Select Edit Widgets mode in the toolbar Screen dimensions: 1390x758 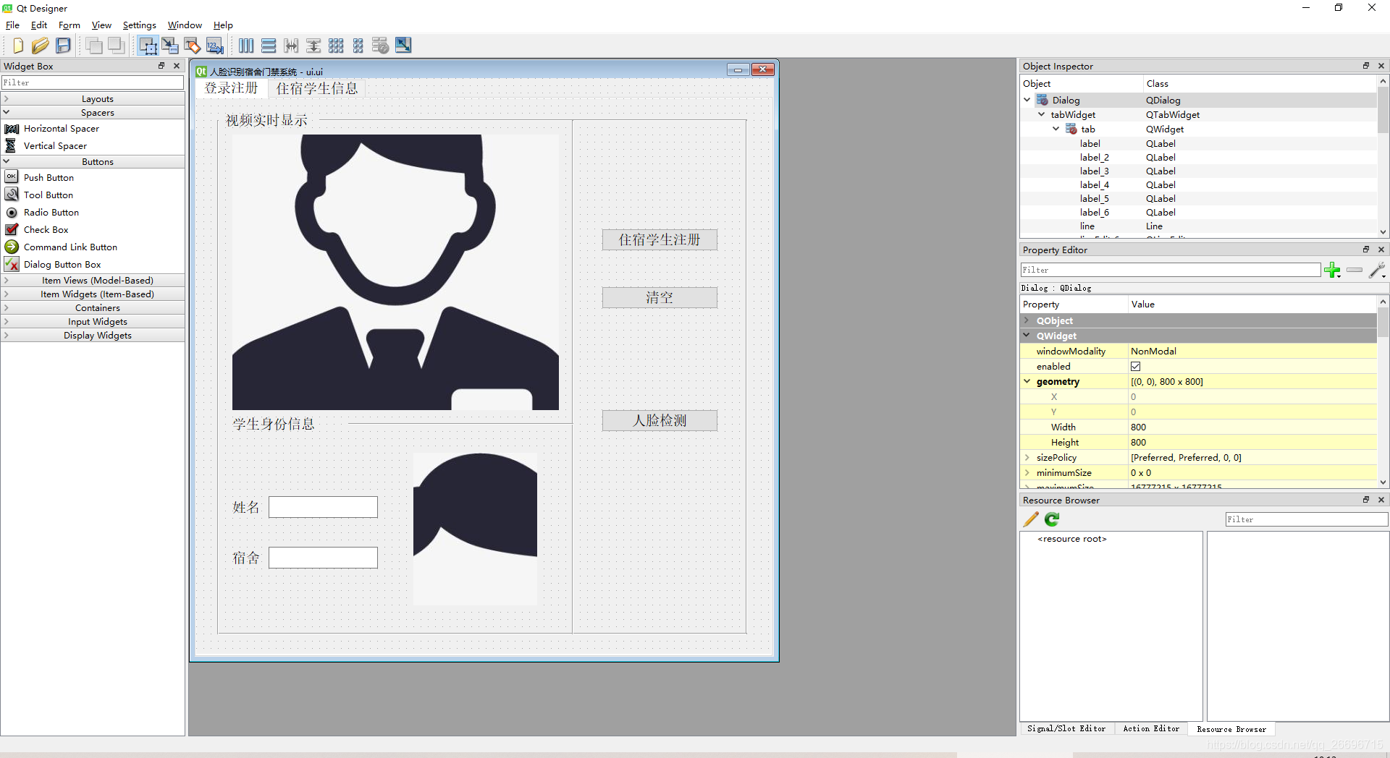148,46
